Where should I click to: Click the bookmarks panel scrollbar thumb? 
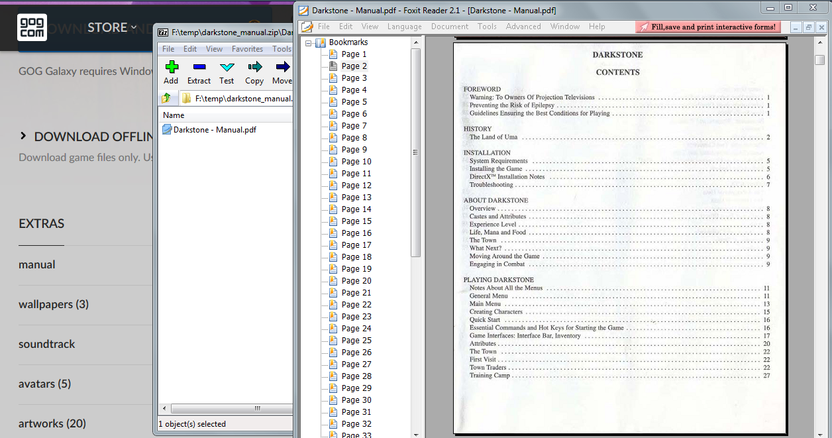coord(416,152)
